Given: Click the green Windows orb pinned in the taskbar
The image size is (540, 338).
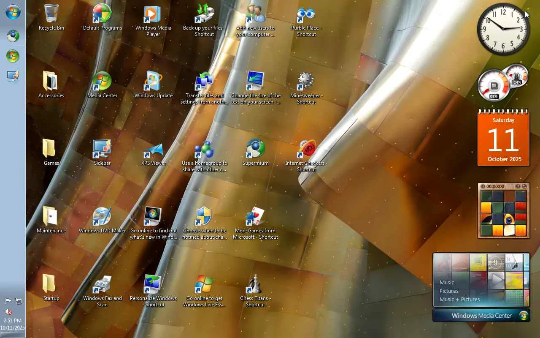Looking at the screenshot, I should pos(13,56).
